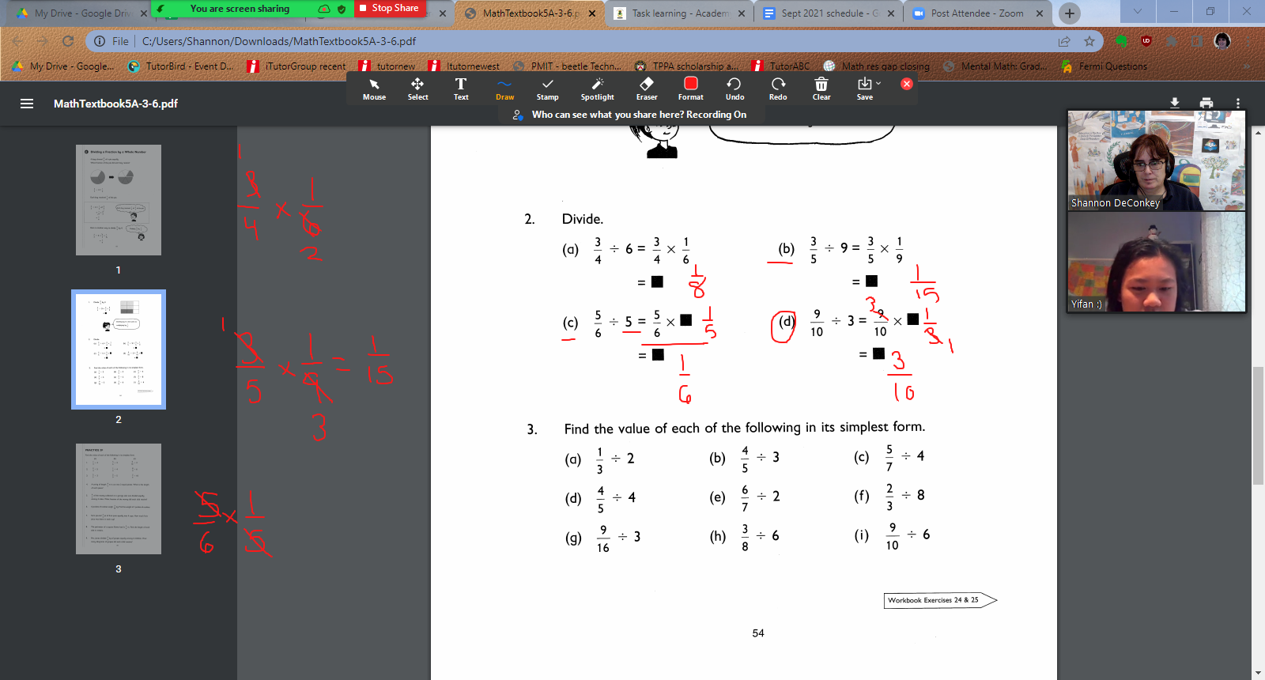The width and height of the screenshot is (1265, 680).
Task: Open a new browser tab
Action: tap(1070, 13)
